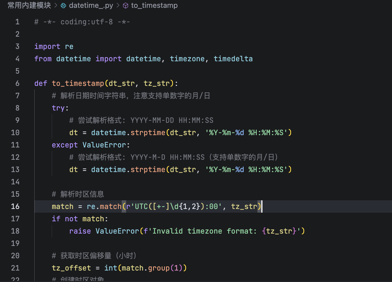
Task: Click line number 1 in the gutter
Action: [17, 22]
